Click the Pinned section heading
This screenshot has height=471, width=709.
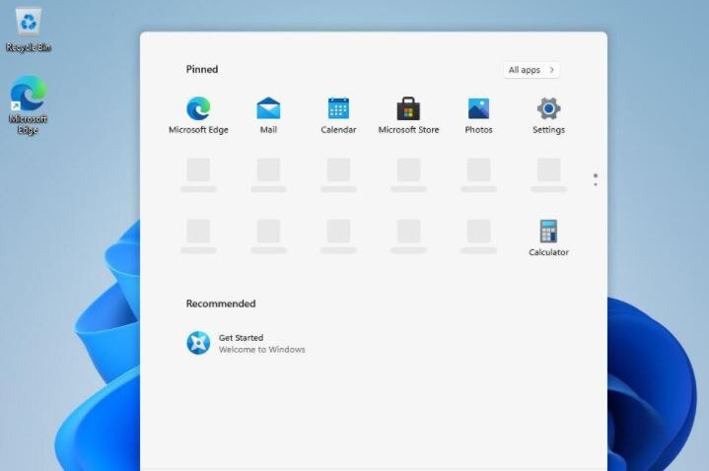(202, 69)
